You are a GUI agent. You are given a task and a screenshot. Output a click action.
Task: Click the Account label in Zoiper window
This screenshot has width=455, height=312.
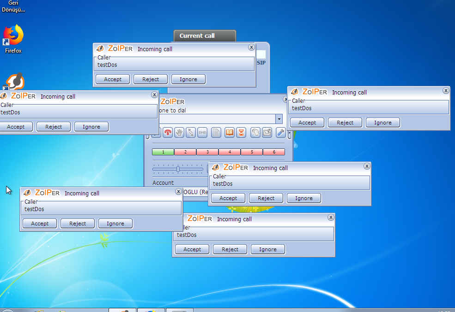[x=163, y=182]
